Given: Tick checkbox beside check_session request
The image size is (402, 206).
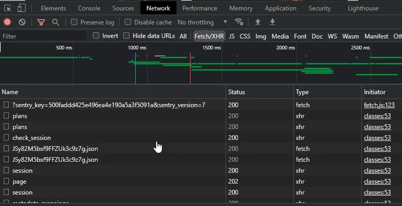Looking at the screenshot, I should [6, 137].
